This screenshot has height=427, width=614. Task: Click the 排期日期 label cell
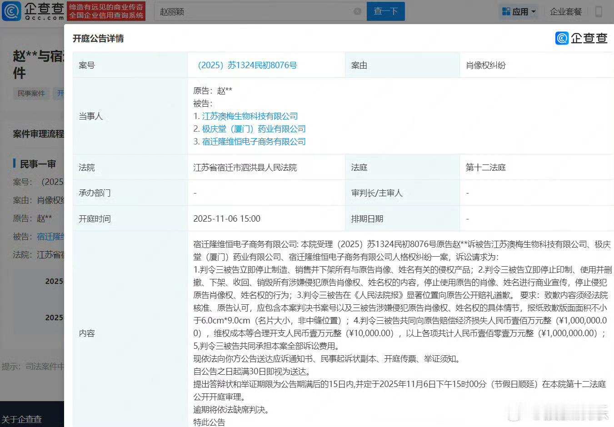pyautogui.click(x=402, y=218)
